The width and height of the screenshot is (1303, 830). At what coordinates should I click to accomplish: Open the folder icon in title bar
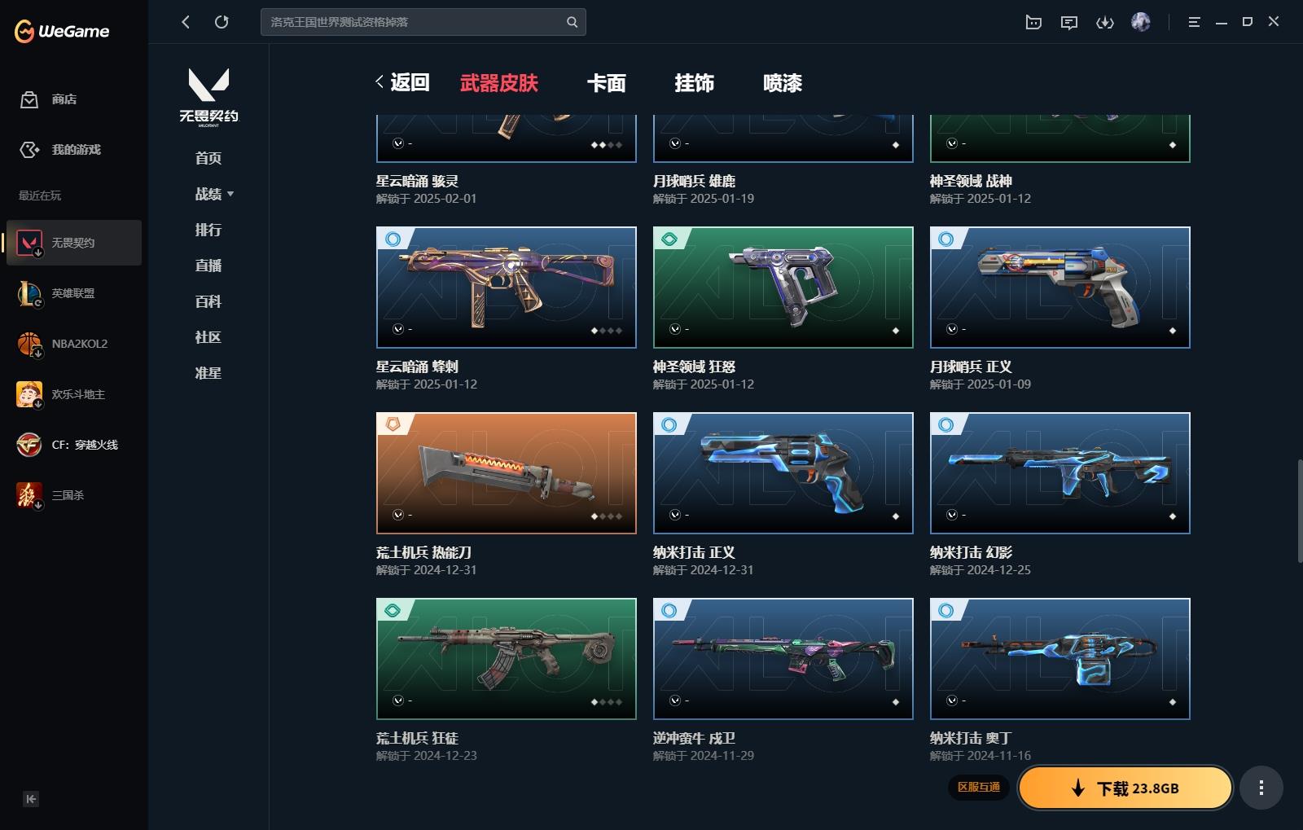click(x=1033, y=23)
